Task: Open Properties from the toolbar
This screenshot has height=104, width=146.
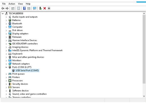Action: [x=18, y=9]
